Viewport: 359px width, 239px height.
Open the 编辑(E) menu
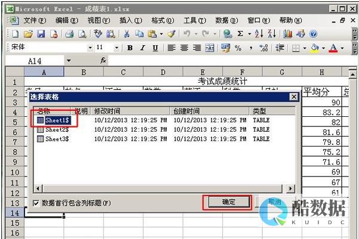pyautogui.click(x=67, y=21)
